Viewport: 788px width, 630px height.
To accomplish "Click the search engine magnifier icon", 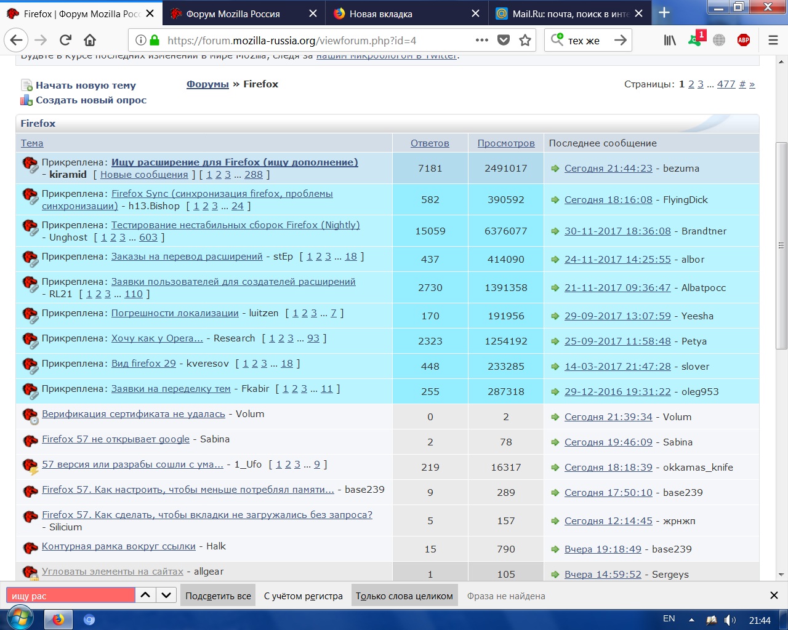I will point(557,39).
